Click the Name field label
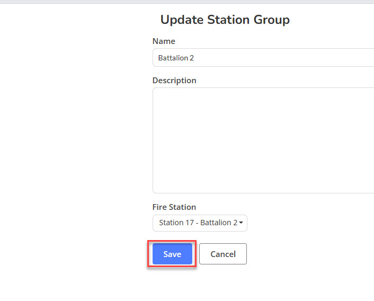374x301 pixels. click(164, 41)
